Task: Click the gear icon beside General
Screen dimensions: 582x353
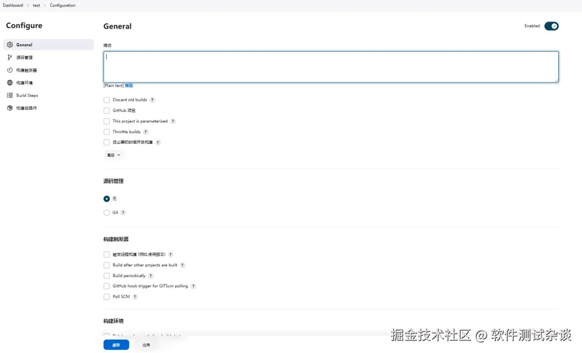Action: coord(9,45)
